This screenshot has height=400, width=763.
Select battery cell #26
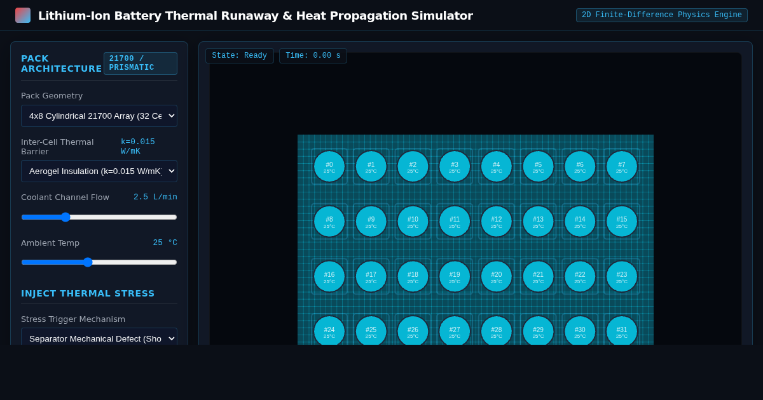[413, 330]
